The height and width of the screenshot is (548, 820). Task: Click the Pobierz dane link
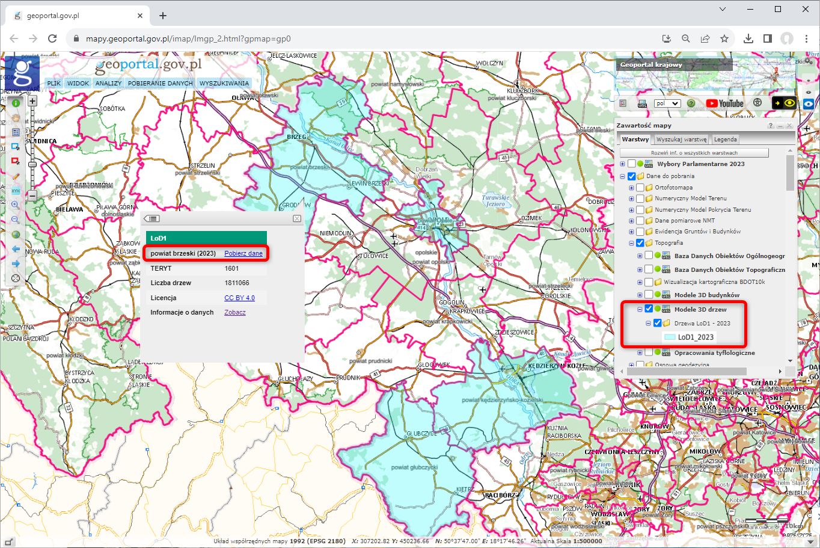tap(244, 253)
